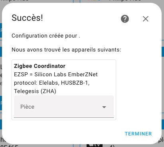Click the Succès! dialog heading

[27, 18]
